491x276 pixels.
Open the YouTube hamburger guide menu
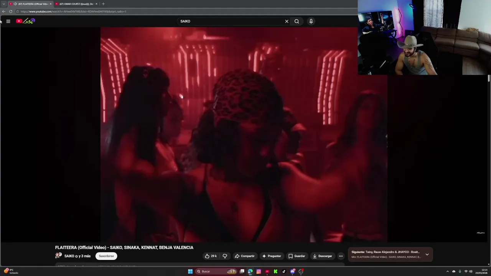pos(8,21)
